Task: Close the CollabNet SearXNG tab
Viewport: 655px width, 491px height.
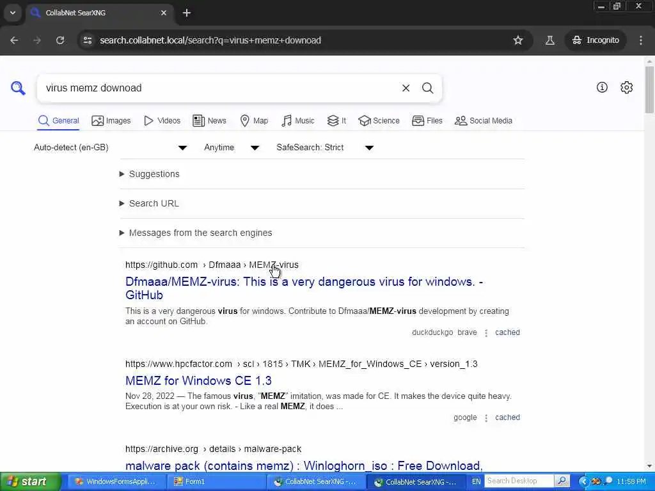Action: (164, 13)
